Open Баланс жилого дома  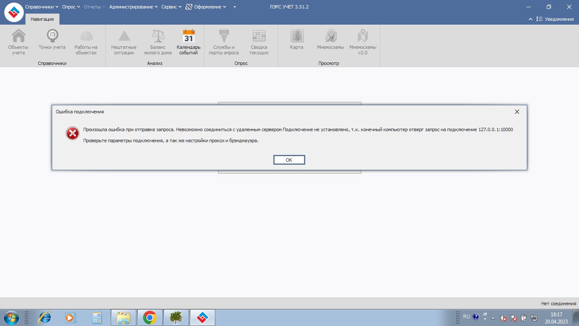click(157, 42)
